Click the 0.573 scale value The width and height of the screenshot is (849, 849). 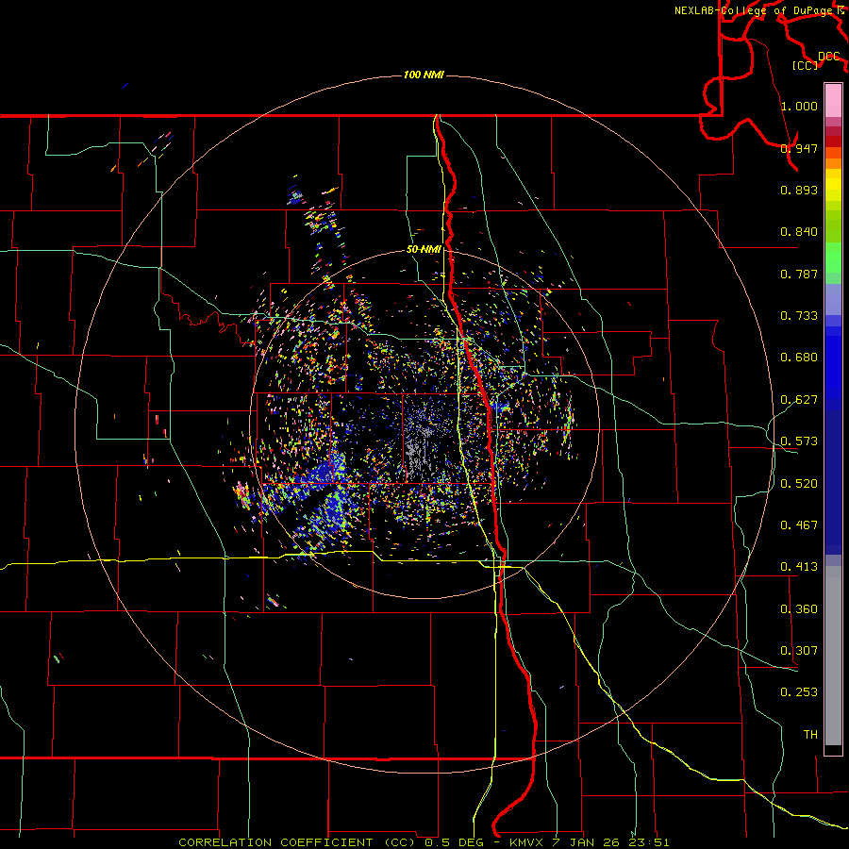coord(799,441)
